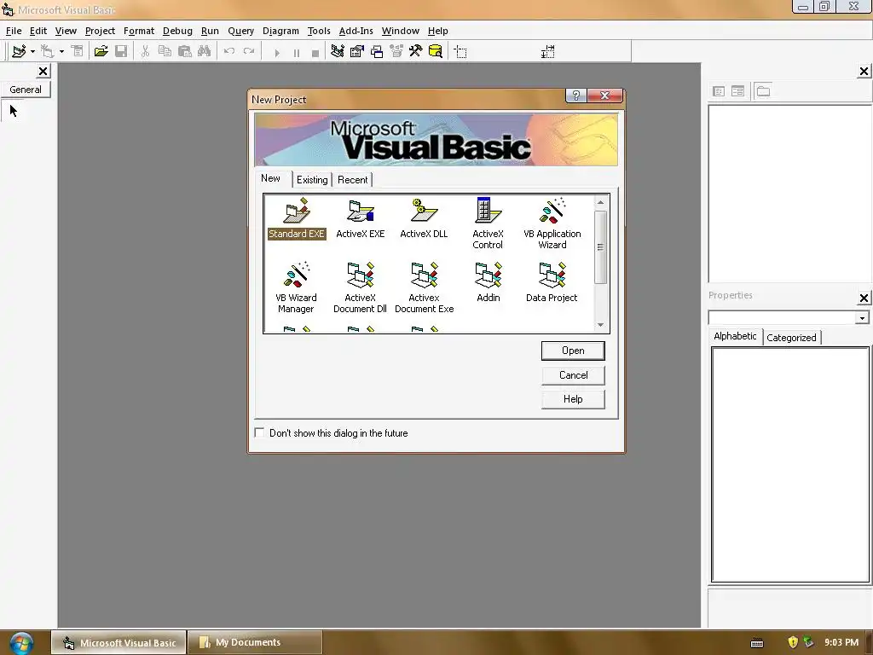Switch to the Recent tab
This screenshot has height=655, width=873.
pos(352,180)
